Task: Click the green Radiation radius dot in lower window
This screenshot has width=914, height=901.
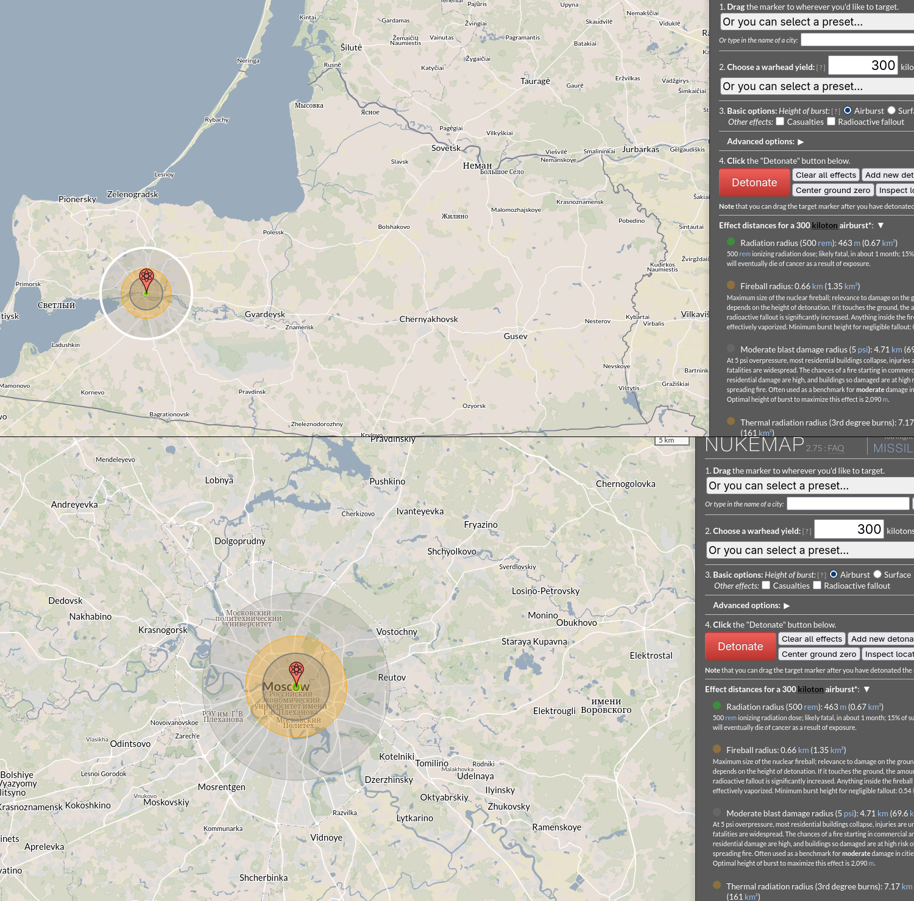Action: [717, 706]
